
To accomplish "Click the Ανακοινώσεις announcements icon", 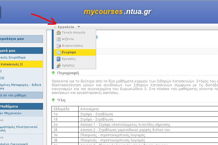I will tap(58, 46).
